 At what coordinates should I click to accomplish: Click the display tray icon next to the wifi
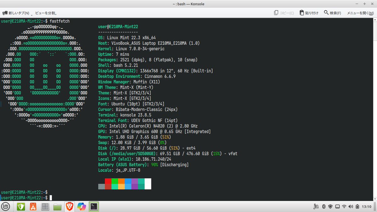(337, 207)
